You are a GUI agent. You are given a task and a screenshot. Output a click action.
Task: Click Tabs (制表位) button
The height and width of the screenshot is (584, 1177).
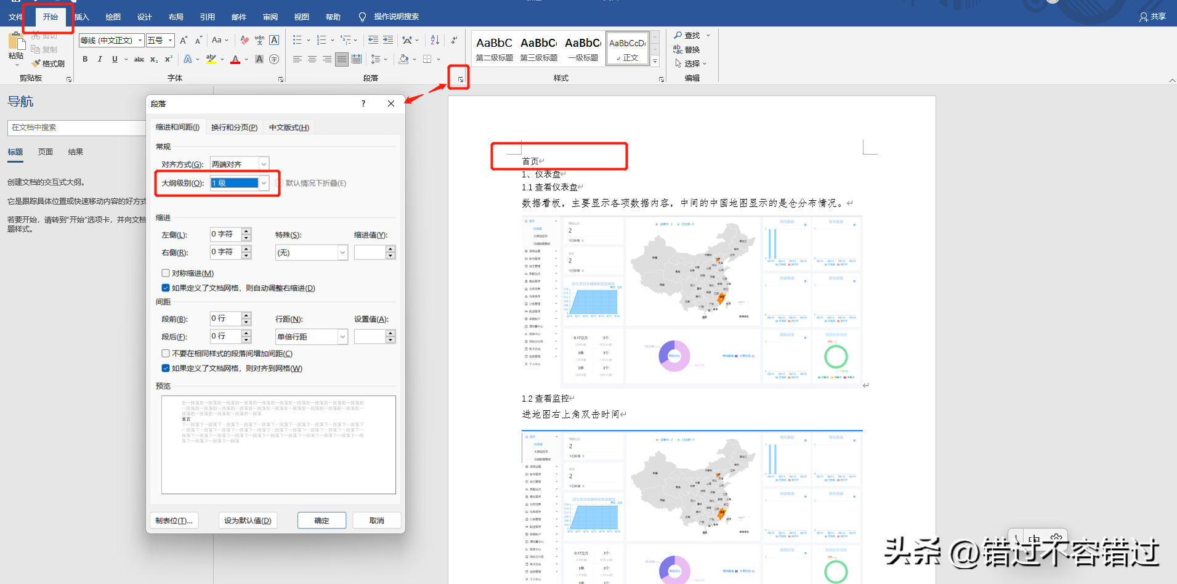pyautogui.click(x=174, y=521)
